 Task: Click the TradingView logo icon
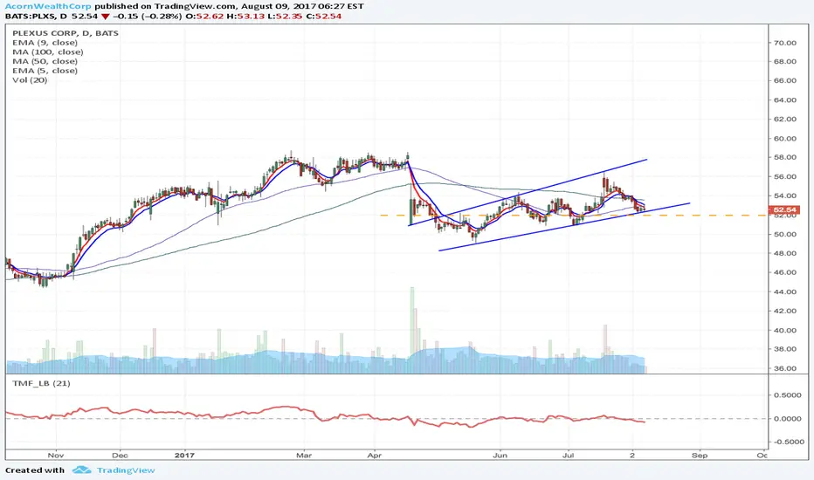(81, 470)
